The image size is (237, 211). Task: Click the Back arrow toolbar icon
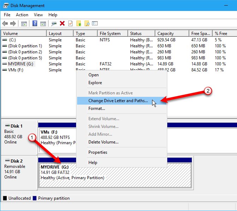[5, 24]
